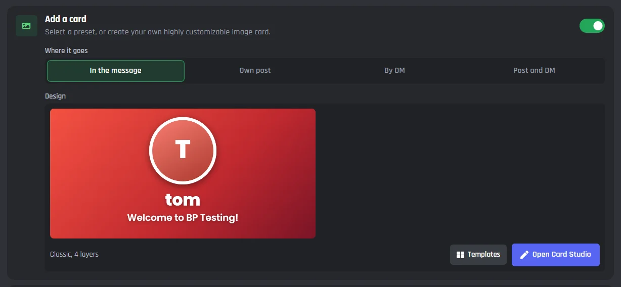Click the Design section label
The width and height of the screenshot is (621, 287).
tap(55, 96)
